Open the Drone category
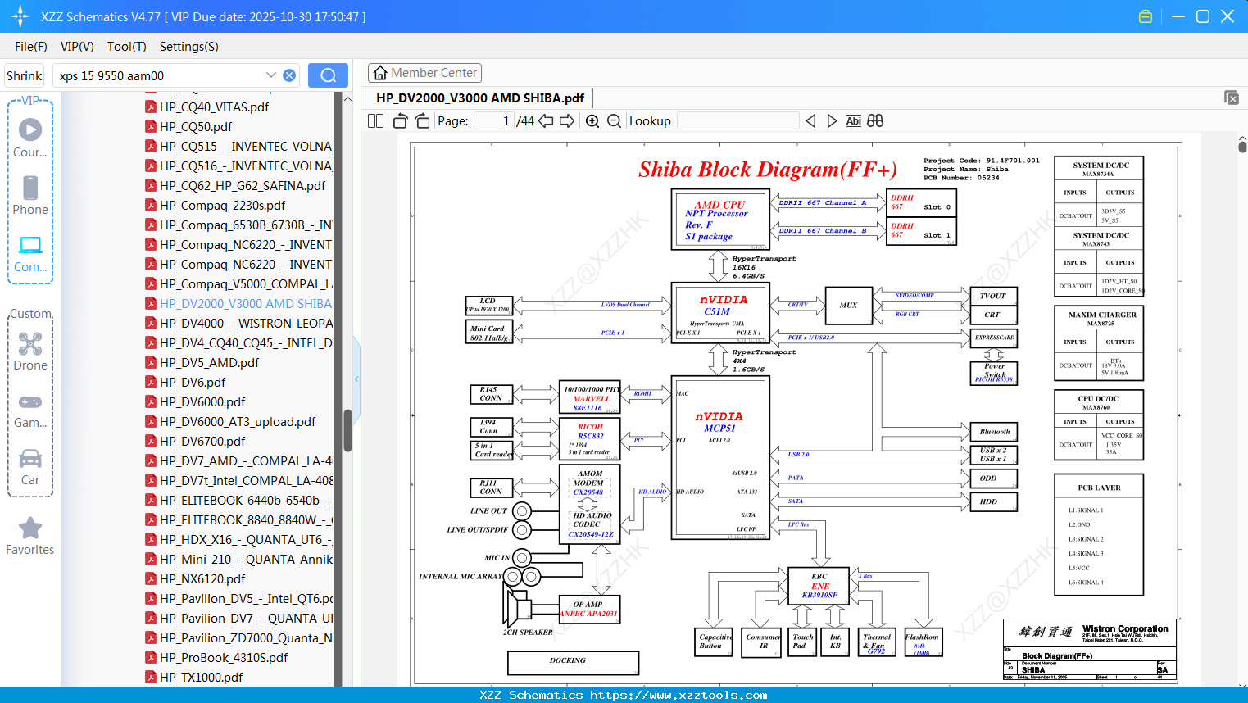The width and height of the screenshot is (1248, 703). 30,351
